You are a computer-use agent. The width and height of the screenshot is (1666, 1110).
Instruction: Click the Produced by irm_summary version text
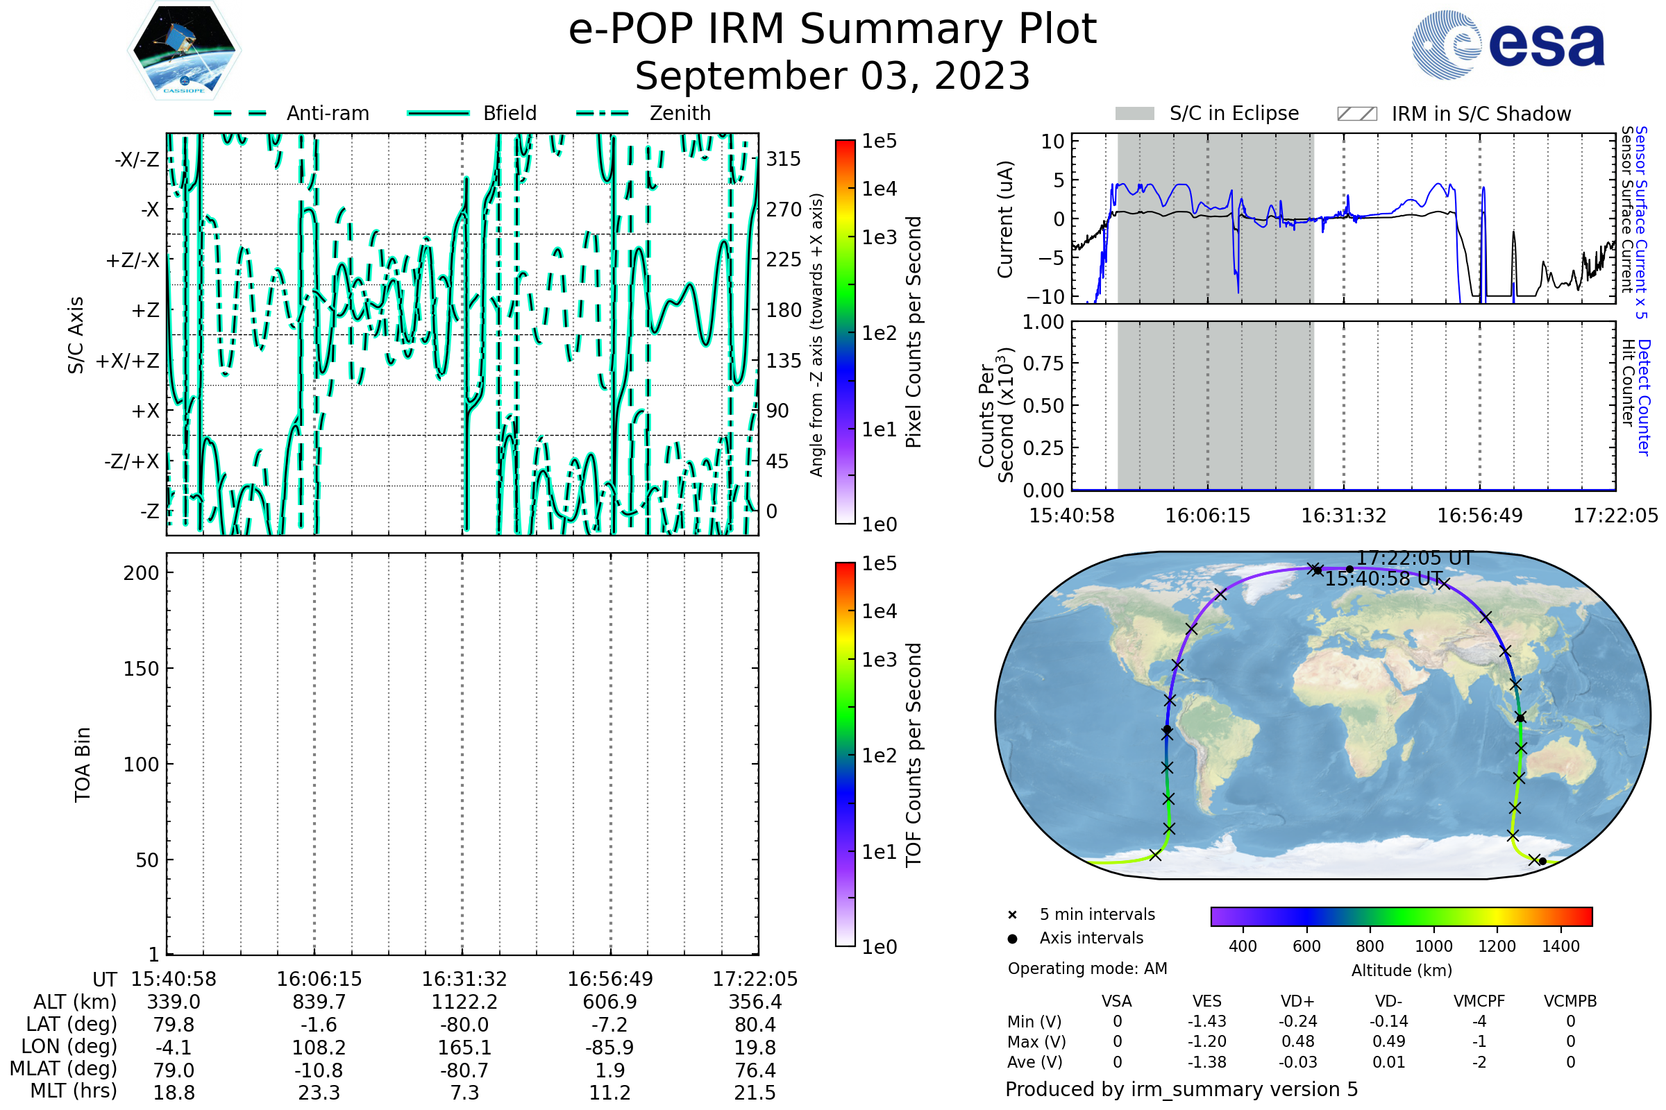tap(1181, 1089)
